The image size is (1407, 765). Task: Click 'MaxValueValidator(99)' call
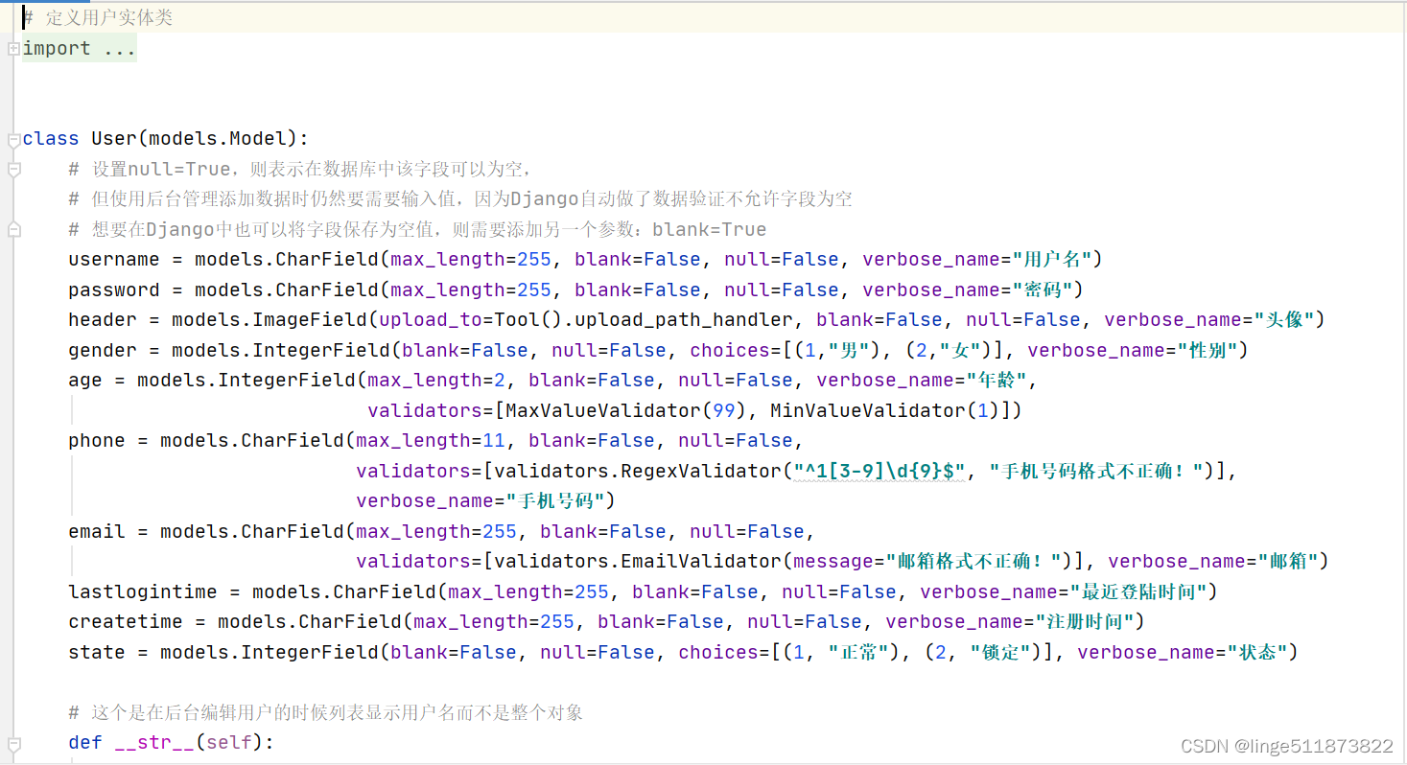coord(626,410)
